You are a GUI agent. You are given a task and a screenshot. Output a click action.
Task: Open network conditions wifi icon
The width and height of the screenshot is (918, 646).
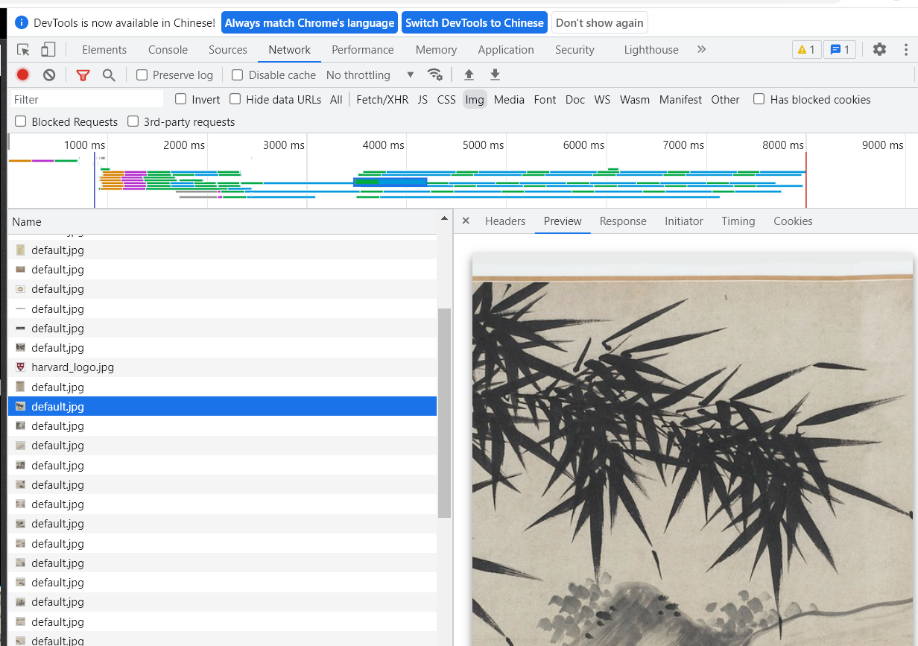(x=435, y=75)
